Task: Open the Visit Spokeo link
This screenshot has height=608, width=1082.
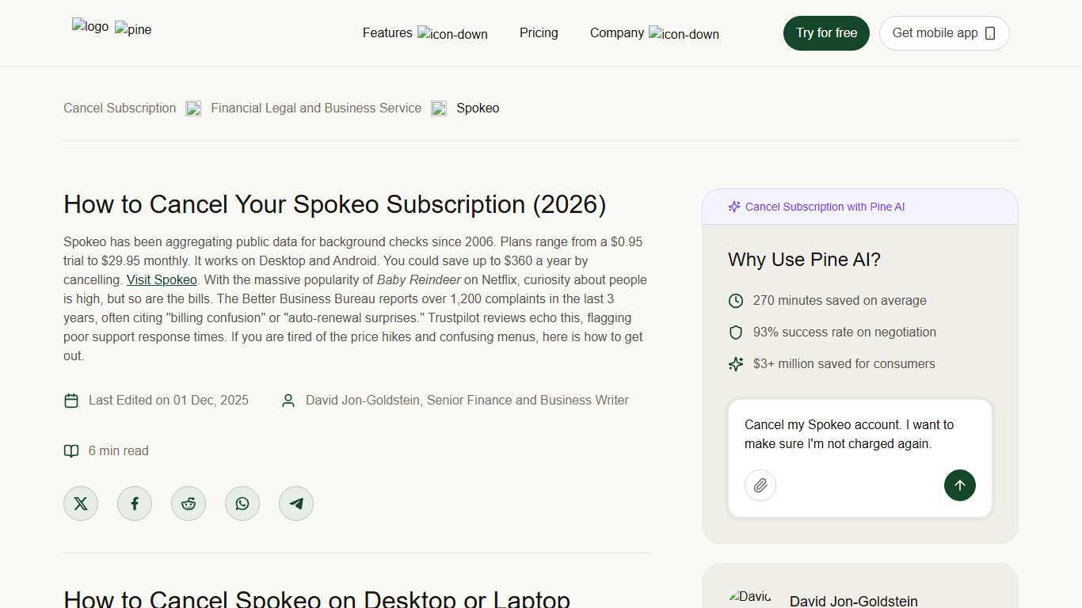Action: (161, 279)
